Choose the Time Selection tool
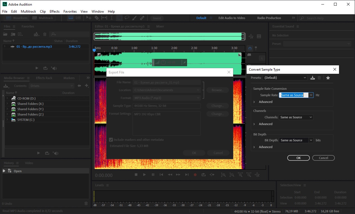This screenshot has width=355, height=214. (x=112, y=18)
